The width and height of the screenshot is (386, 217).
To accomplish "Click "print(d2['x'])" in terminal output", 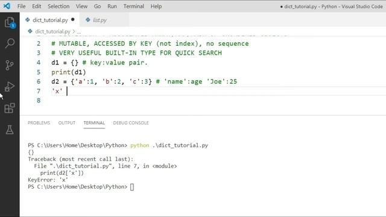I will [62, 173].
